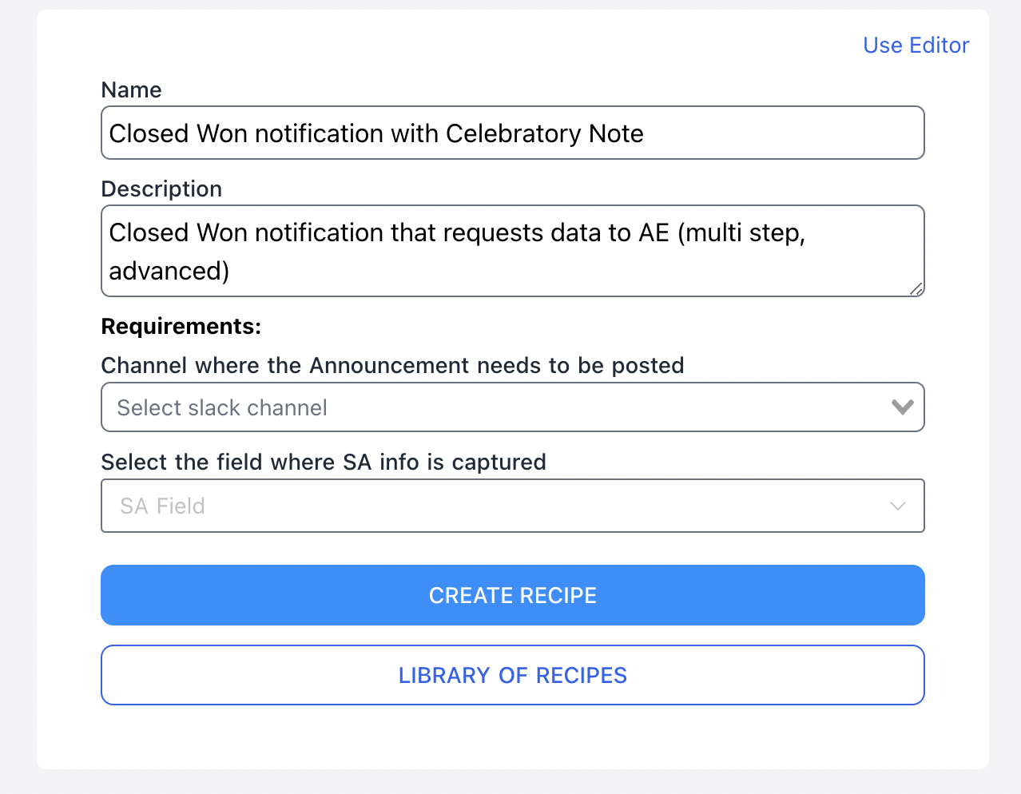
Task: Click the SA info field label
Action: click(324, 462)
